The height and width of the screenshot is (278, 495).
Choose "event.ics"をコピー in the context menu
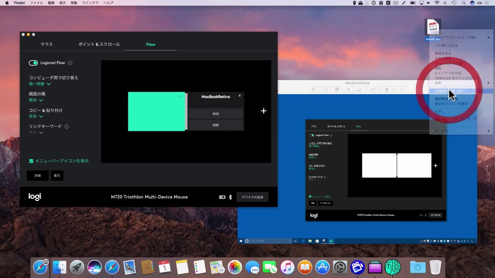point(461,91)
